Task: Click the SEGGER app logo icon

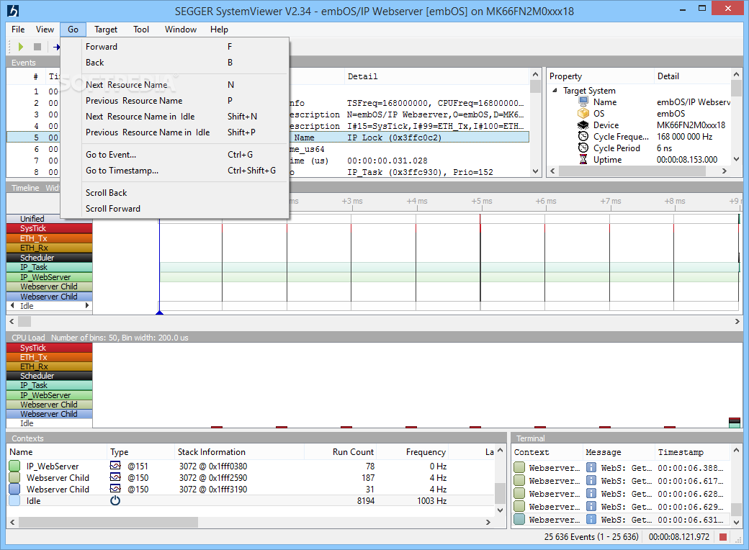Action: pyautogui.click(x=14, y=11)
